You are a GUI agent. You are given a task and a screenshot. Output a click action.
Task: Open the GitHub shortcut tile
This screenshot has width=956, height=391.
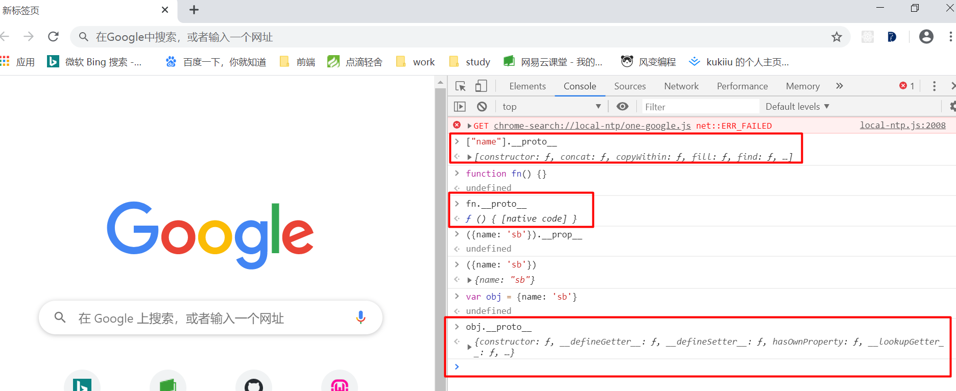(254, 381)
